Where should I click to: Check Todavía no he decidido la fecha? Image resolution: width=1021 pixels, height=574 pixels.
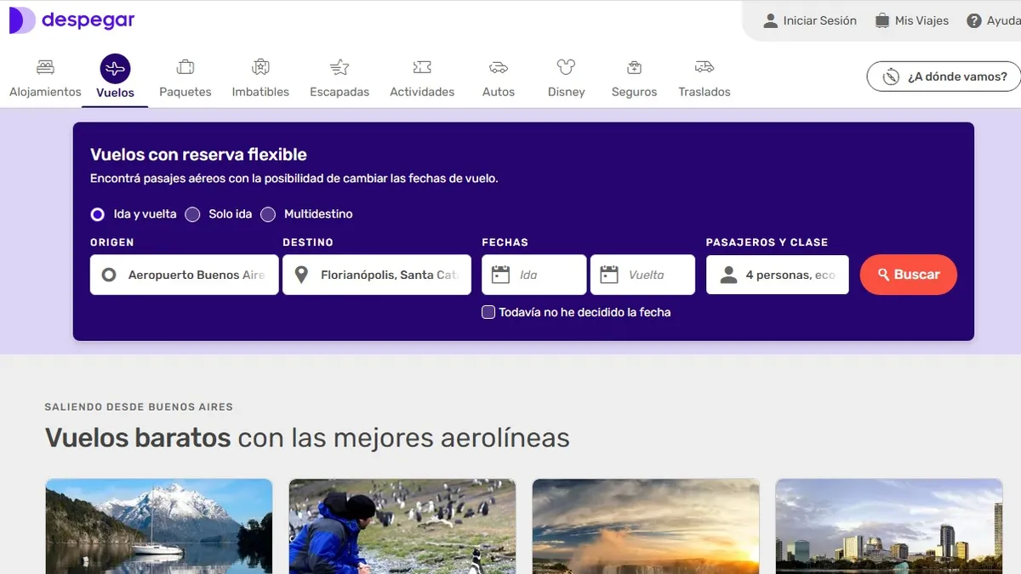488,312
